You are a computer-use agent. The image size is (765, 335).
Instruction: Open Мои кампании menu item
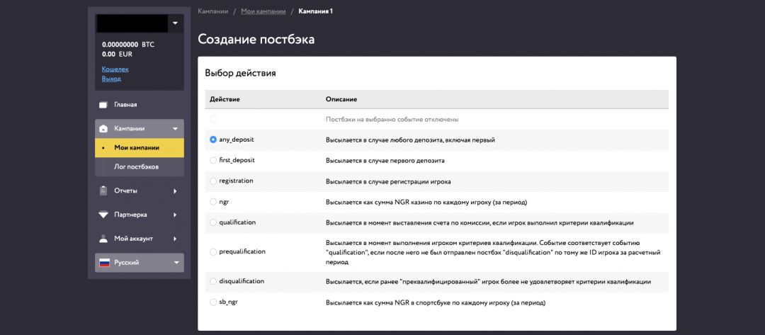(140, 148)
